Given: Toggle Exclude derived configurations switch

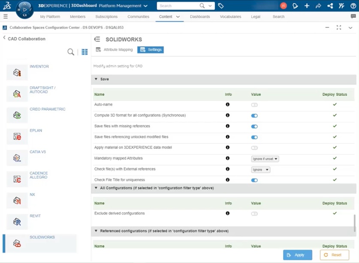Looking at the screenshot, I should click(x=254, y=214).
